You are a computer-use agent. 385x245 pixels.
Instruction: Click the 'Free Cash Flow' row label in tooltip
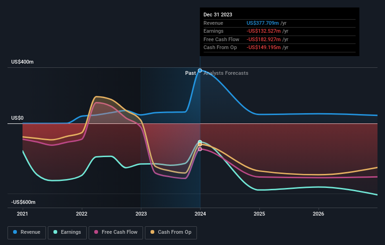[221, 39]
